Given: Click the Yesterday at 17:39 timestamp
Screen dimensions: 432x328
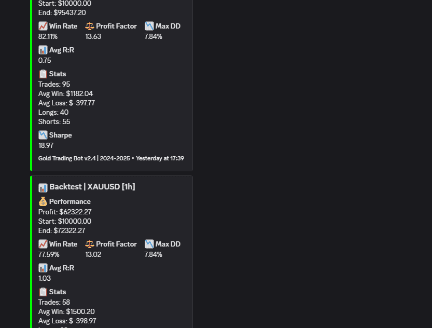Looking at the screenshot, I should pyautogui.click(x=160, y=158).
